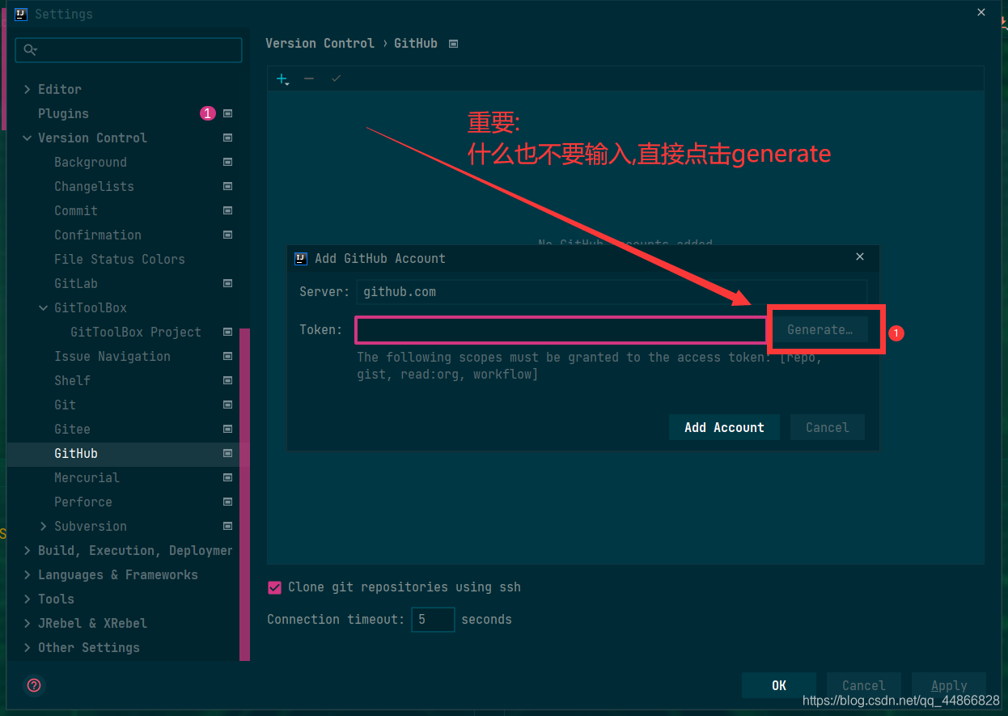Uncheck Clone git repositories using ssh

coord(274,587)
